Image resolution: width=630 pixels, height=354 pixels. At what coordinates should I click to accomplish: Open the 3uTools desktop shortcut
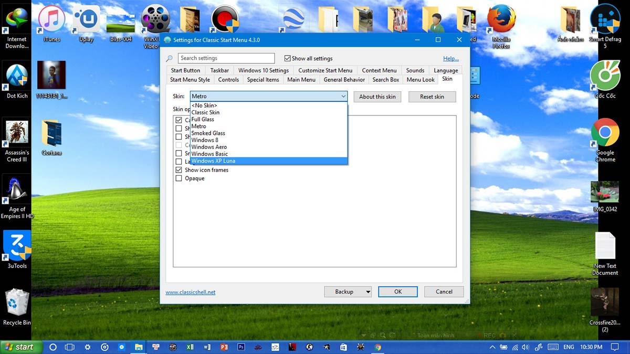click(17, 250)
